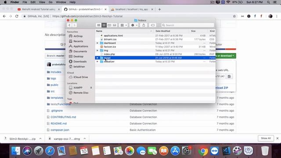Open Finder group-by arrangement dropdown

click(123, 25)
